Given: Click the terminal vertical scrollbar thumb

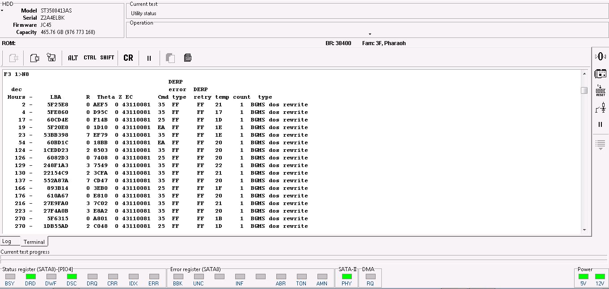Looking at the screenshot, I should coord(584,90).
